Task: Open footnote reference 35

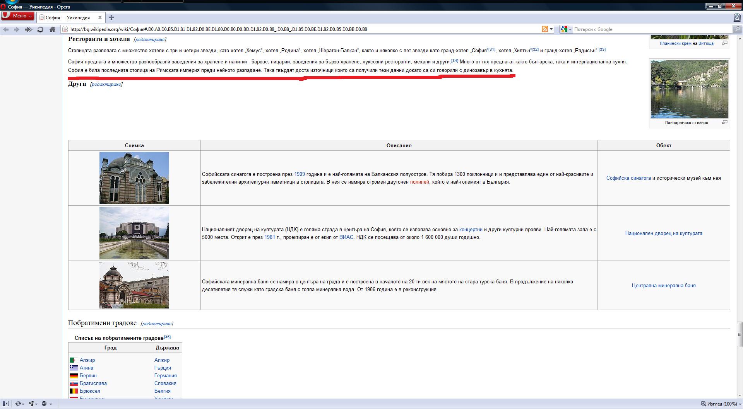Action: coord(167,337)
